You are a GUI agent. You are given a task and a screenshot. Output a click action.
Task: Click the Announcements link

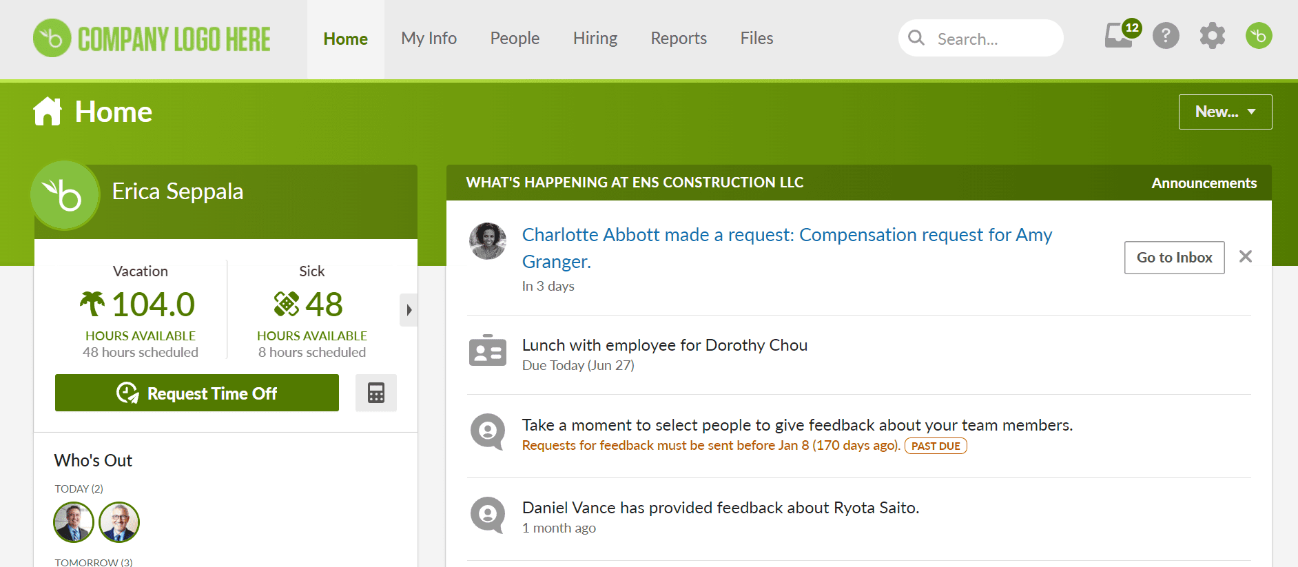(x=1204, y=183)
